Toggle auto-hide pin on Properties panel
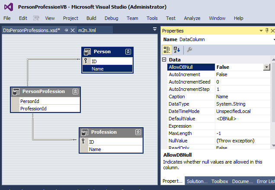Screen dimensions: 275x190 pyautogui.click(x=267, y=31)
